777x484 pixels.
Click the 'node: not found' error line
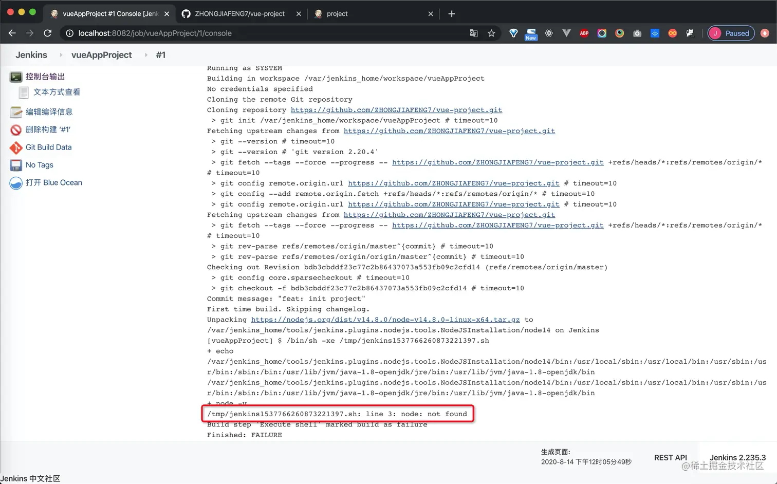point(337,414)
